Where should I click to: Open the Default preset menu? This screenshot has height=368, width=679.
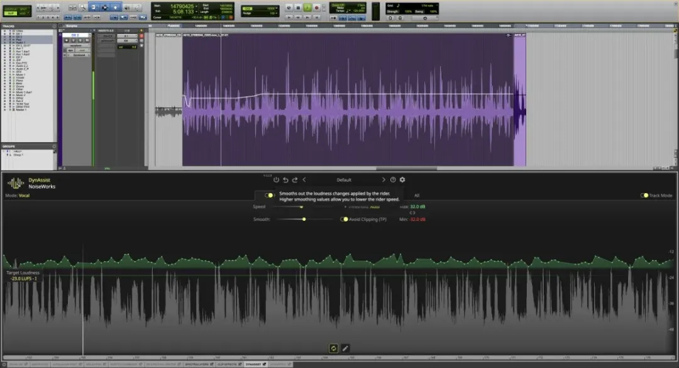(x=344, y=180)
